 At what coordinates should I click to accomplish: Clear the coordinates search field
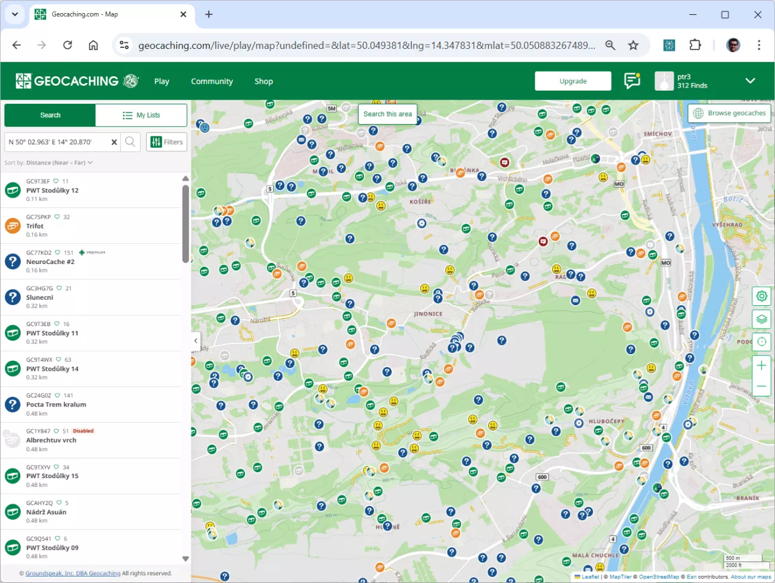coord(114,142)
